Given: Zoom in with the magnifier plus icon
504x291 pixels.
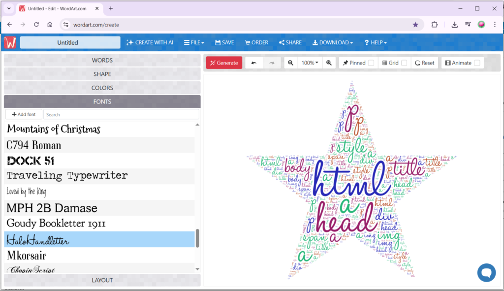Looking at the screenshot, I should coord(329,63).
